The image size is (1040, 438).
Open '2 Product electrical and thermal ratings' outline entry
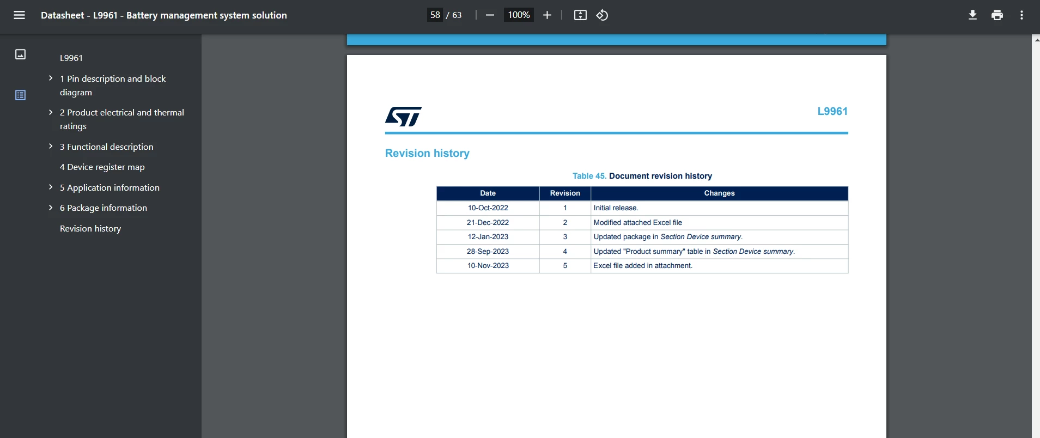(122, 119)
